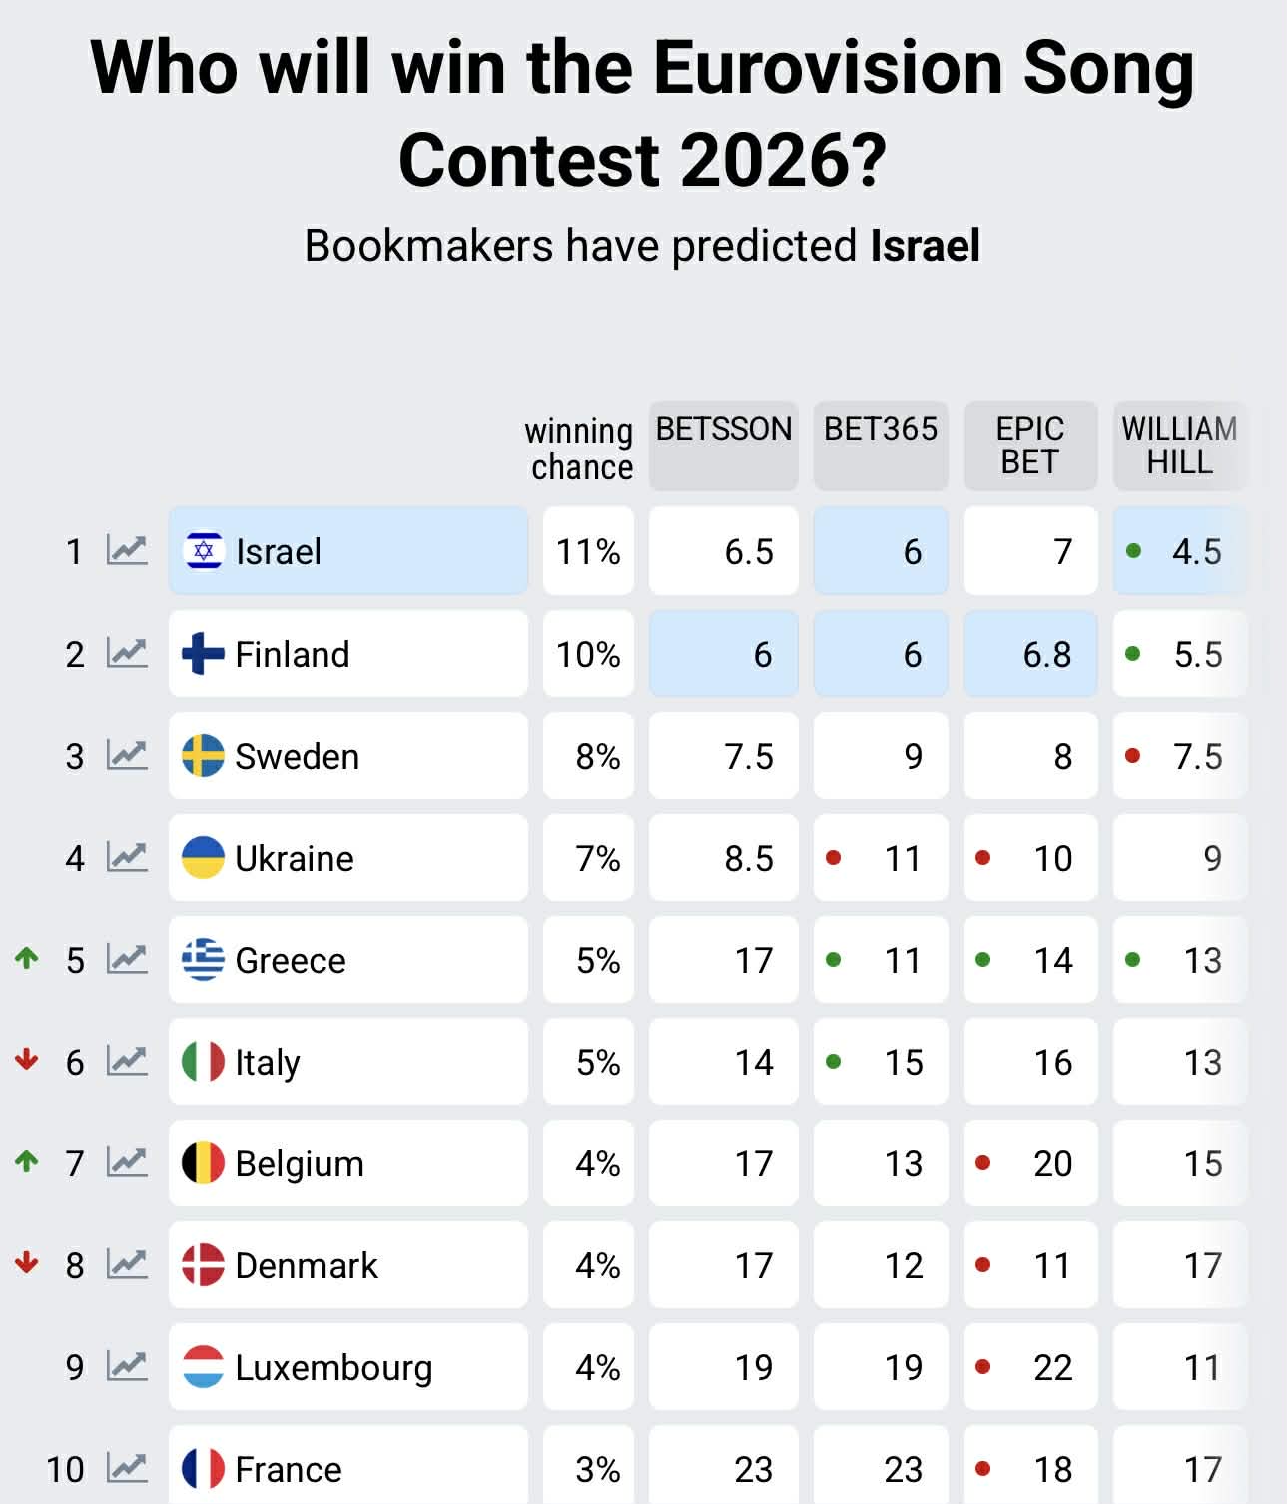Open the Israel country link
Viewport: 1287px width, 1504px height.
[x=279, y=551]
